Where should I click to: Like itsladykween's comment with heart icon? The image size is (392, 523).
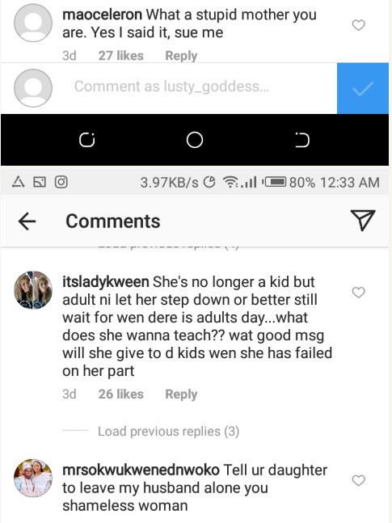pyautogui.click(x=359, y=292)
